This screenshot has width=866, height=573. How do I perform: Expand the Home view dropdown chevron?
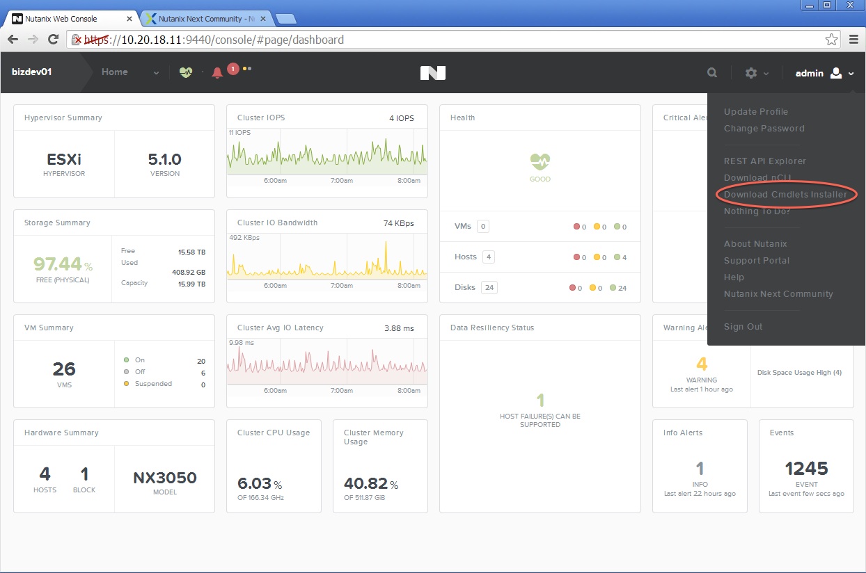coord(156,73)
